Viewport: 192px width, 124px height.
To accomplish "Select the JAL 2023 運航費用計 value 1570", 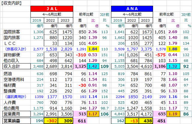I will point(67,97).
